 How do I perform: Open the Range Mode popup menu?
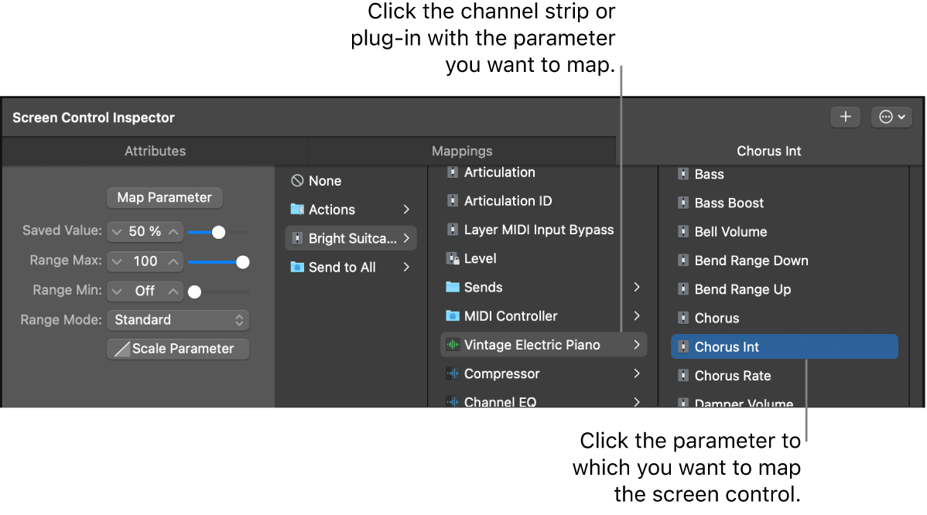coord(178,319)
